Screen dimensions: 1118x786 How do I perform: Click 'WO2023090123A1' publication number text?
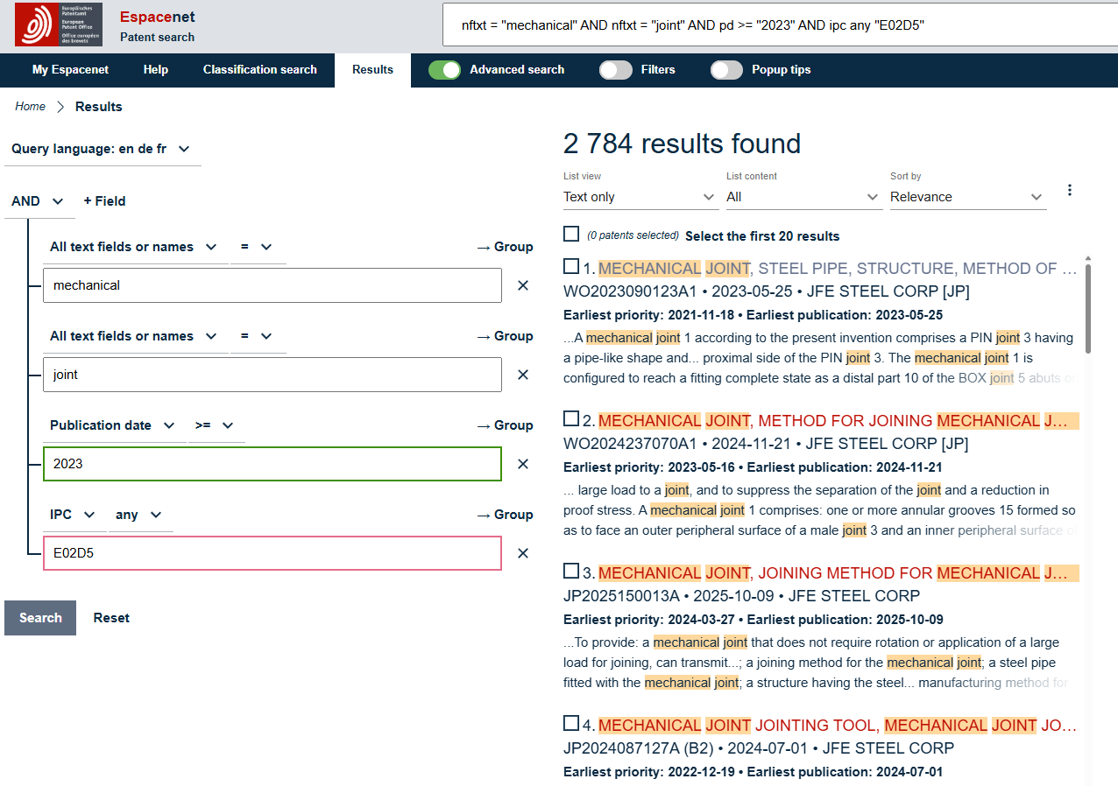click(630, 291)
